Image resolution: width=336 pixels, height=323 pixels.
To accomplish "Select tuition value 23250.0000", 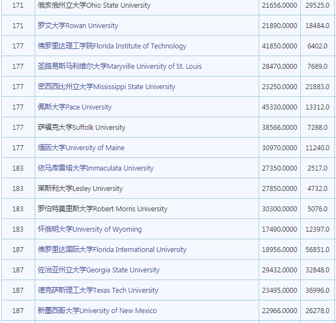I will [x=279, y=87].
